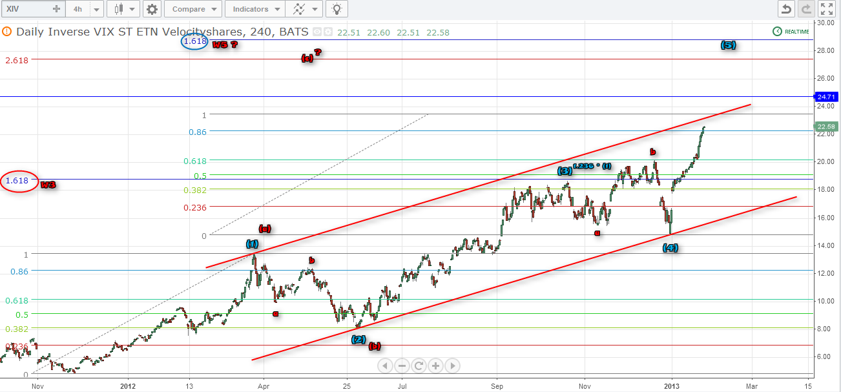Click the 2012 label on time axis

129,386
